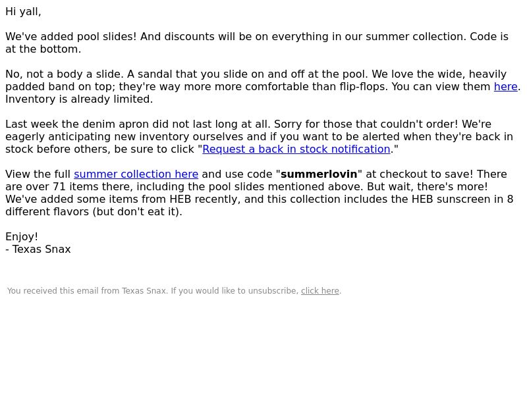The width and height of the screenshot is (527, 395).
Task: Click 'Inventory is already limited.' text
Action: point(79,99)
